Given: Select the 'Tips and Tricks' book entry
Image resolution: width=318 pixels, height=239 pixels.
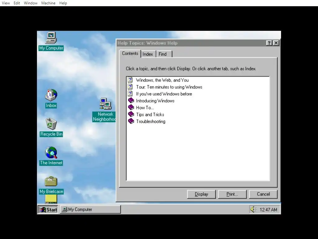Looking at the screenshot, I should point(150,115).
